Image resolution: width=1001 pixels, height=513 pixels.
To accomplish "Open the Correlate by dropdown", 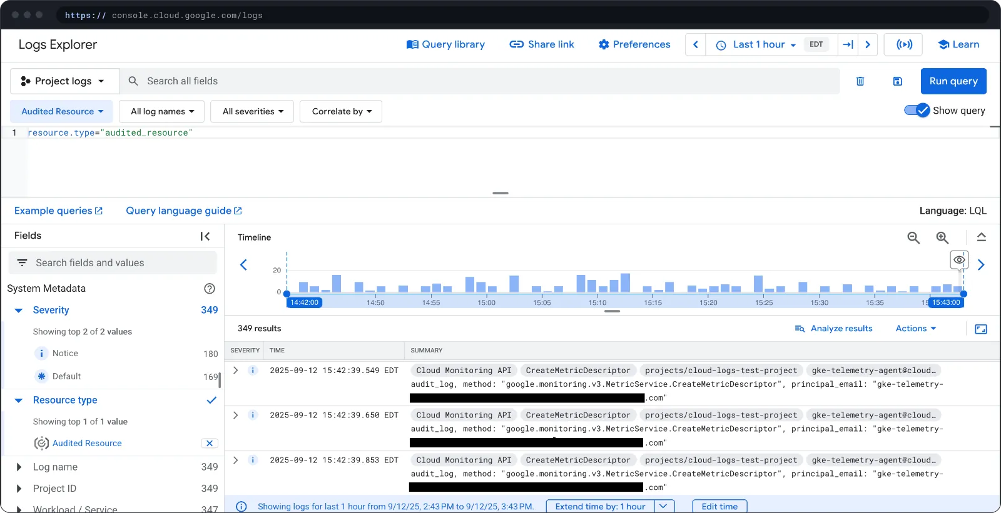I will pyautogui.click(x=342, y=111).
